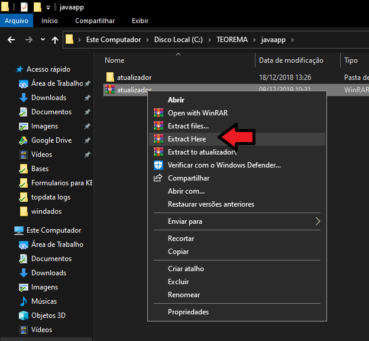This screenshot has height=341, width=369.
Task: Navigate to TEOREMA in address bar
Action: pos(232,40)
